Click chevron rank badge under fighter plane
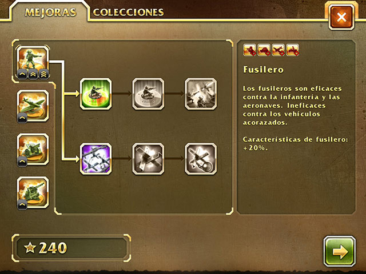 (22, 118)
